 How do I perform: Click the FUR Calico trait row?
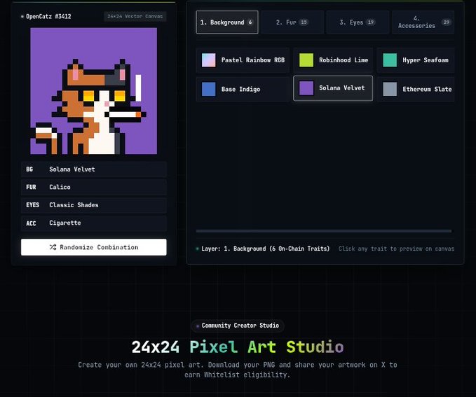click(94, 187)
